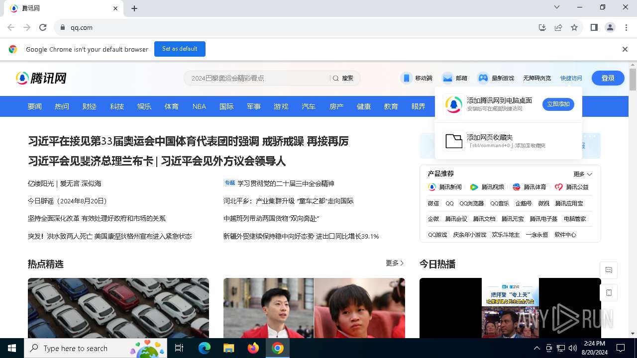Click the Windows Start button

pos(12,348)
